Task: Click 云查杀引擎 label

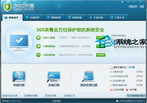Action: (x=118, y=72)
